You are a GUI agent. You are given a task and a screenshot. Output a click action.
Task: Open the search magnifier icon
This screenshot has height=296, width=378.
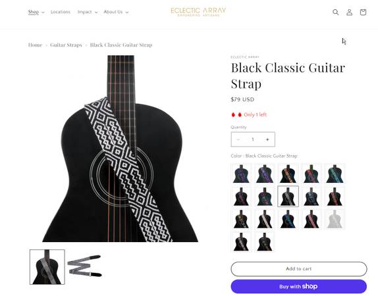click(x=336, y=12)
